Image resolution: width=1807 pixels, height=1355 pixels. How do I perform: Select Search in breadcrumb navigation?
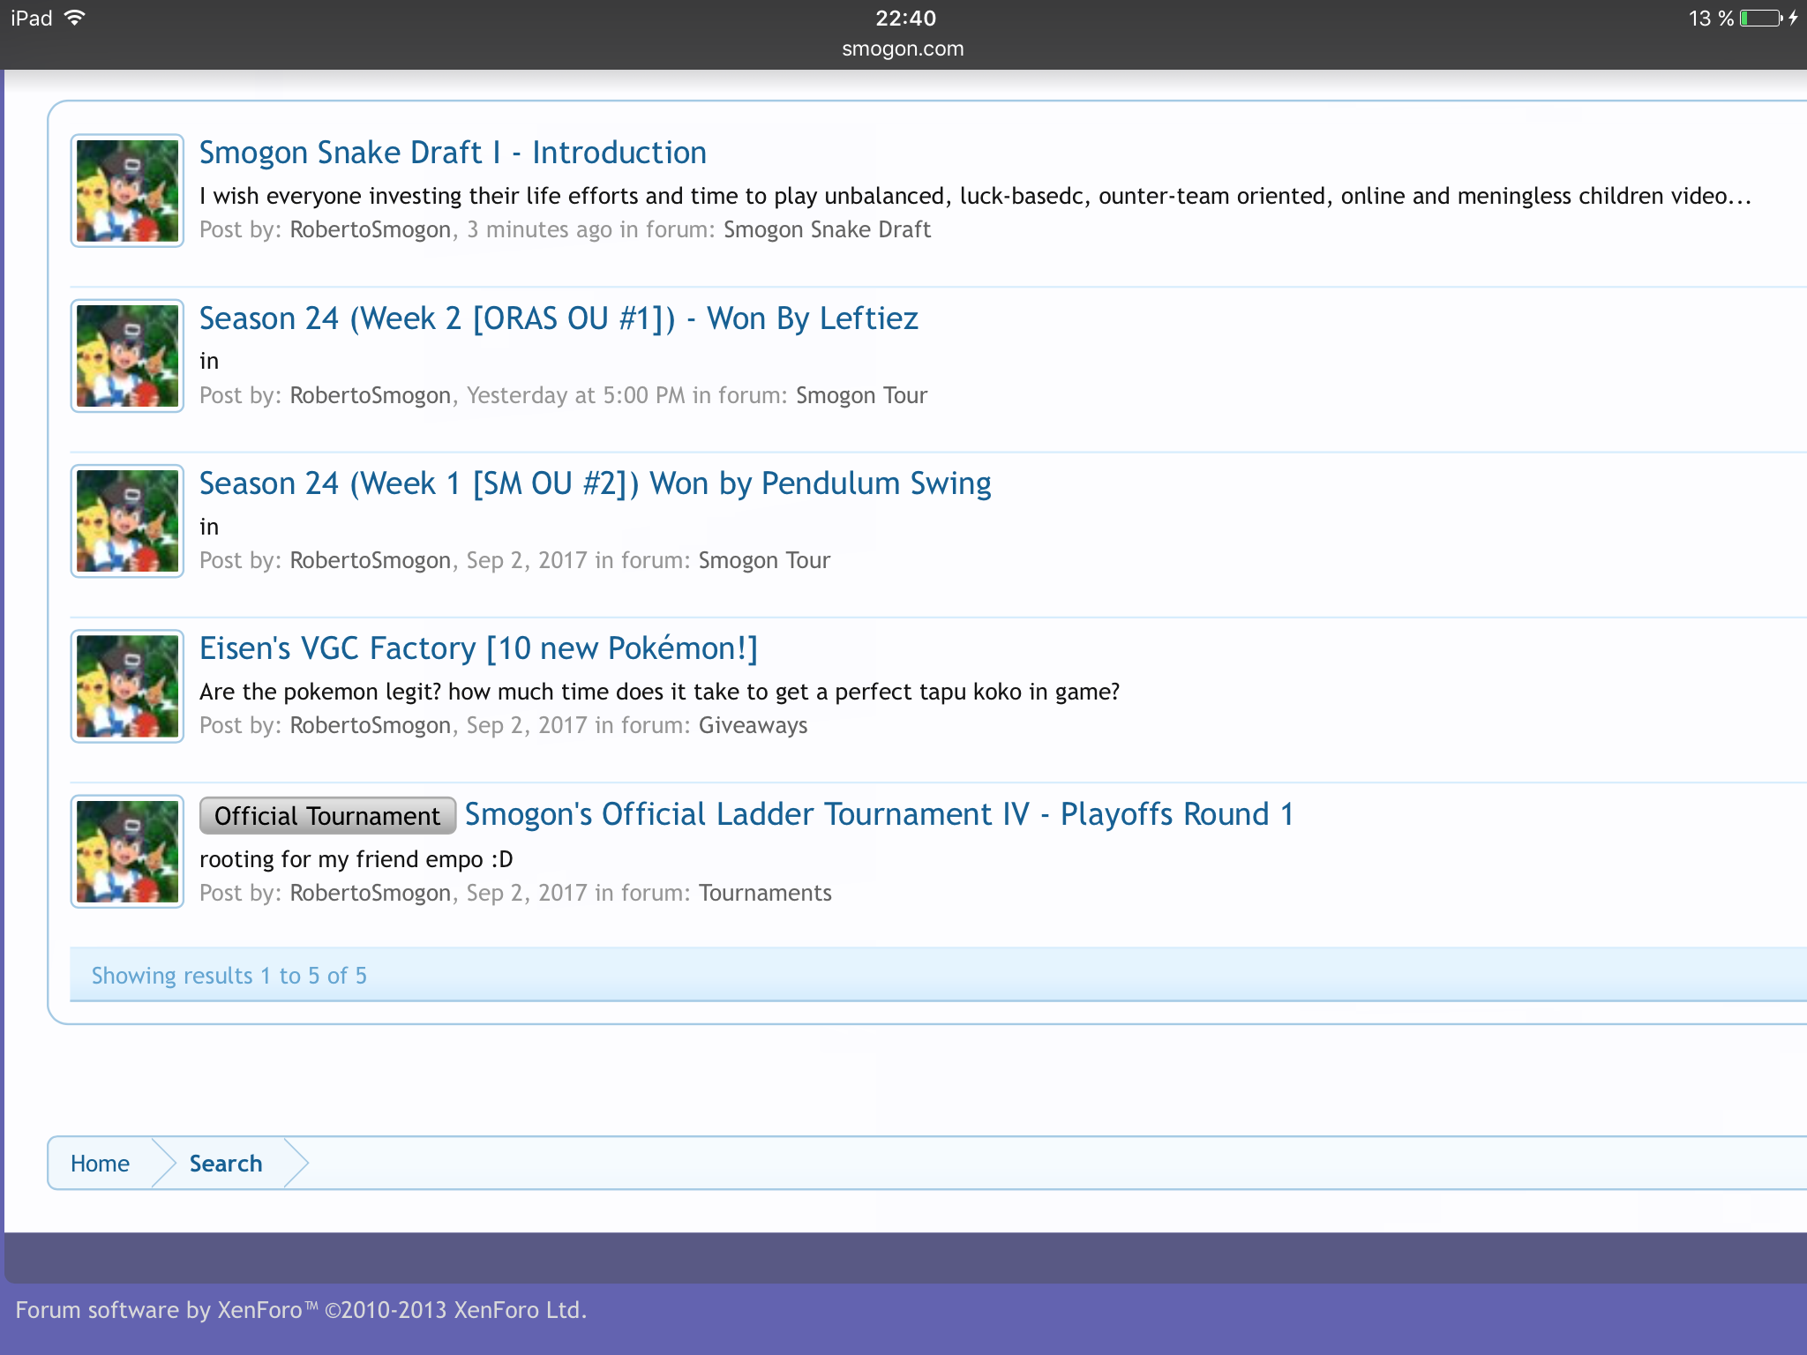(x=226, y=1164)
